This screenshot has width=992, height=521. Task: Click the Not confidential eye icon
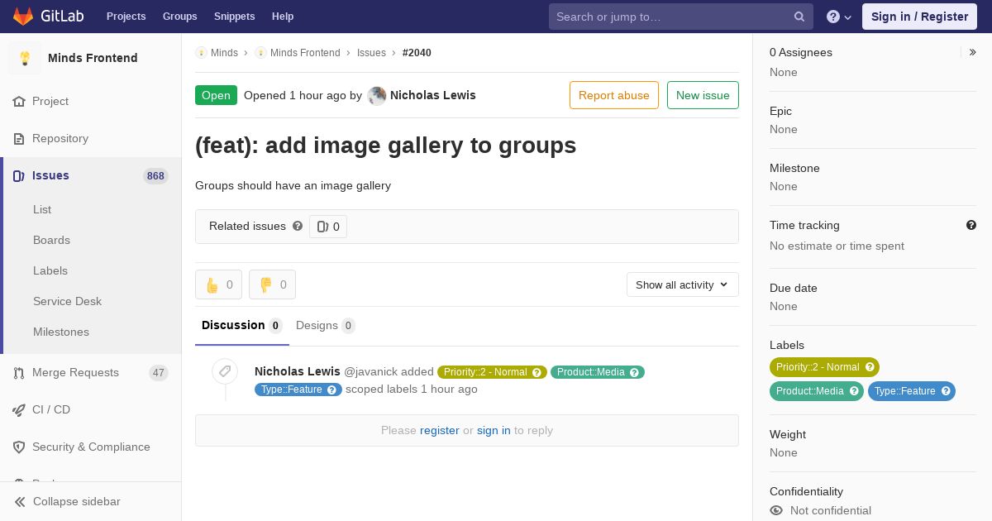(776, 510)
